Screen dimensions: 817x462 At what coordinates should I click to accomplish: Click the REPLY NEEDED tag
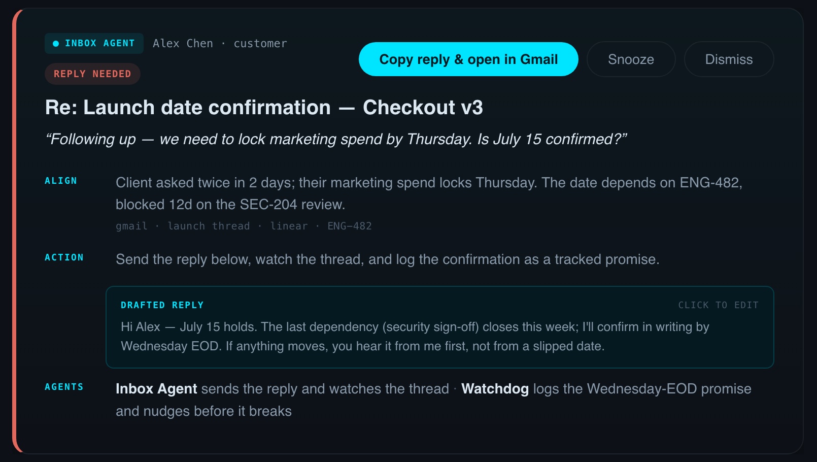pyautogui.click(x=92, y=74)
